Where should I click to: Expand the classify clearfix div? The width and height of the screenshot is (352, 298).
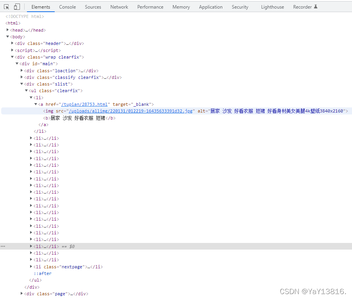coord(22,77)
